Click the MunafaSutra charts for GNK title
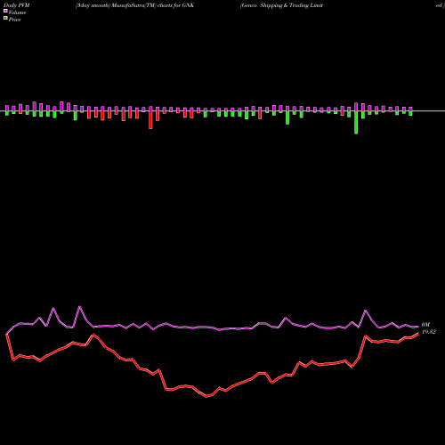Image resolution: width=445 pixels, height=445 pixels. point(134,5)
